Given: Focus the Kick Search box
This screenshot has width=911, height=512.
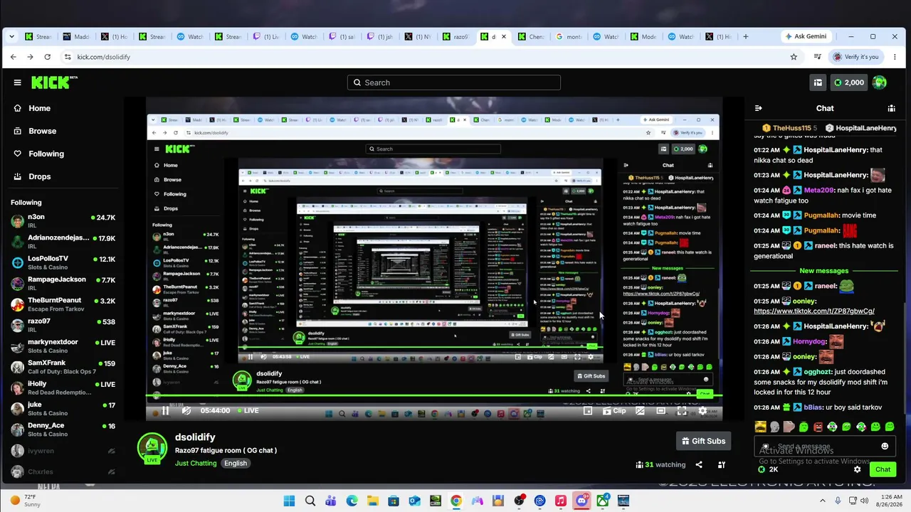Looking at the screenshot, I should pyautogui.click(x=454, y=82).
